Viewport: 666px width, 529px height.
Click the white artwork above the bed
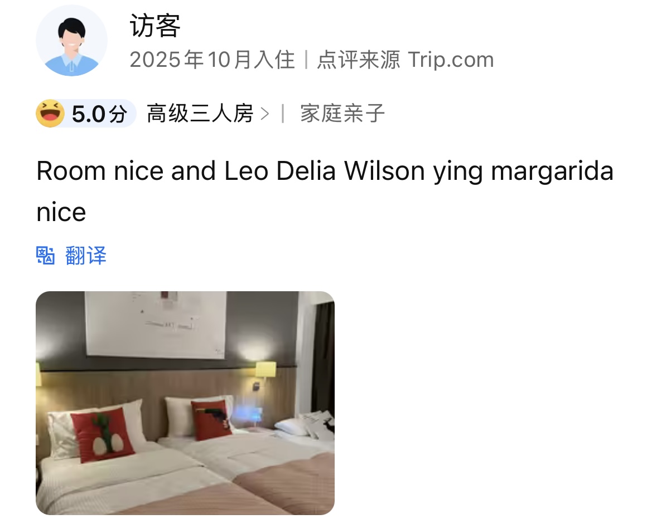[156, 324]
